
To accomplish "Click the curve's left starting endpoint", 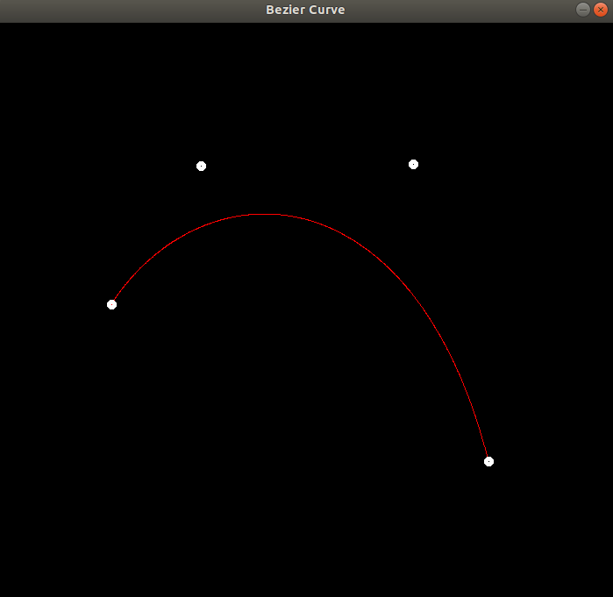I will (x=111, y=304).
